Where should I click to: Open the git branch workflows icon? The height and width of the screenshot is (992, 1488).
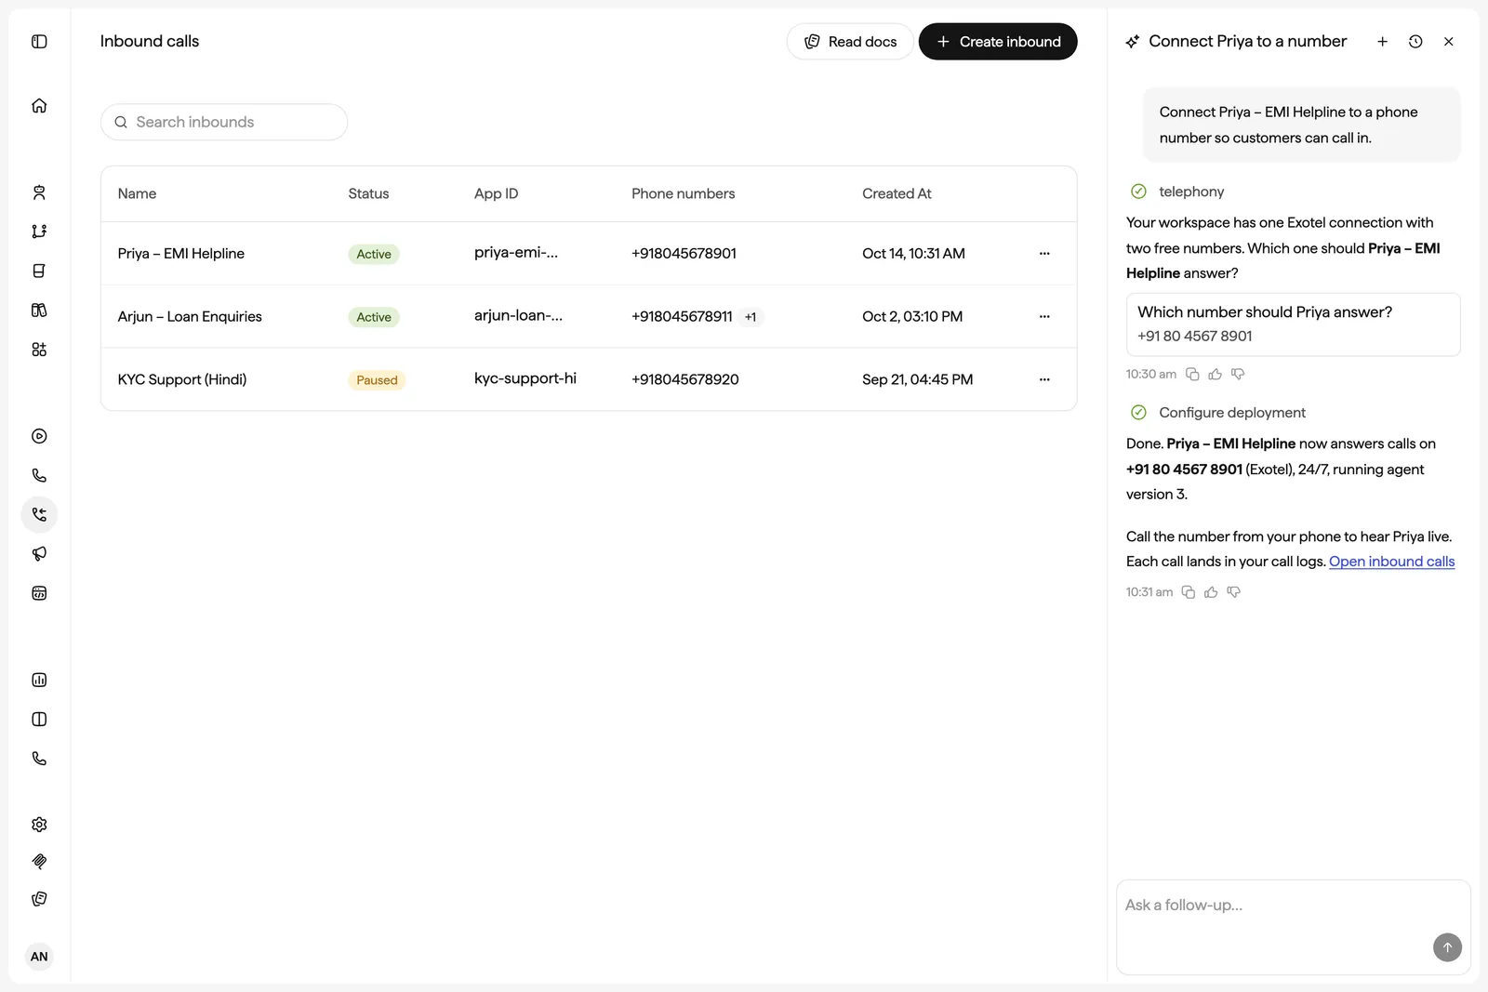(39, 231)
